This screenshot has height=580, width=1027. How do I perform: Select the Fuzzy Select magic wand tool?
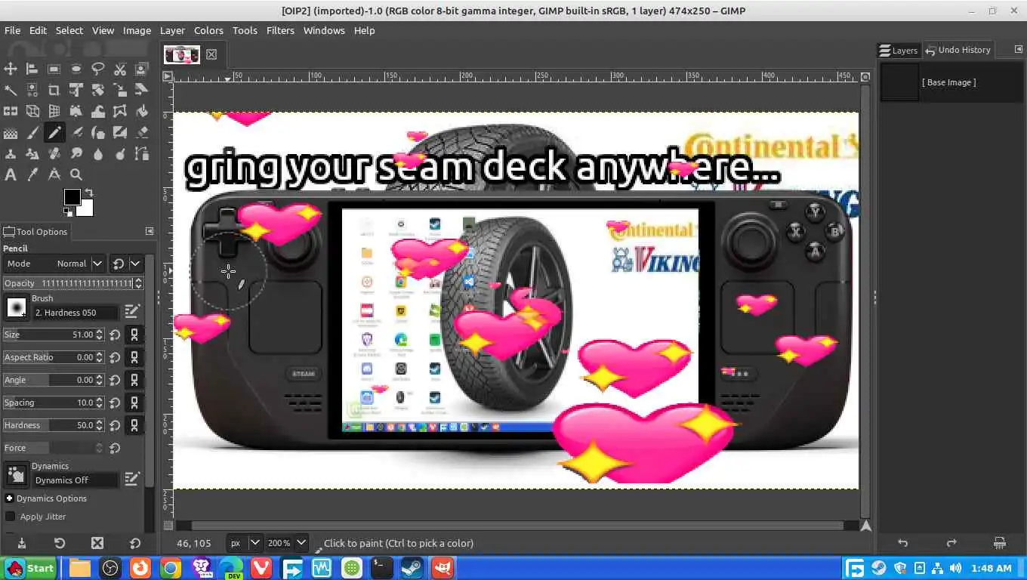[11, 90]
